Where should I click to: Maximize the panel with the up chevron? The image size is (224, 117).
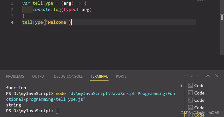tap(208, 76)
